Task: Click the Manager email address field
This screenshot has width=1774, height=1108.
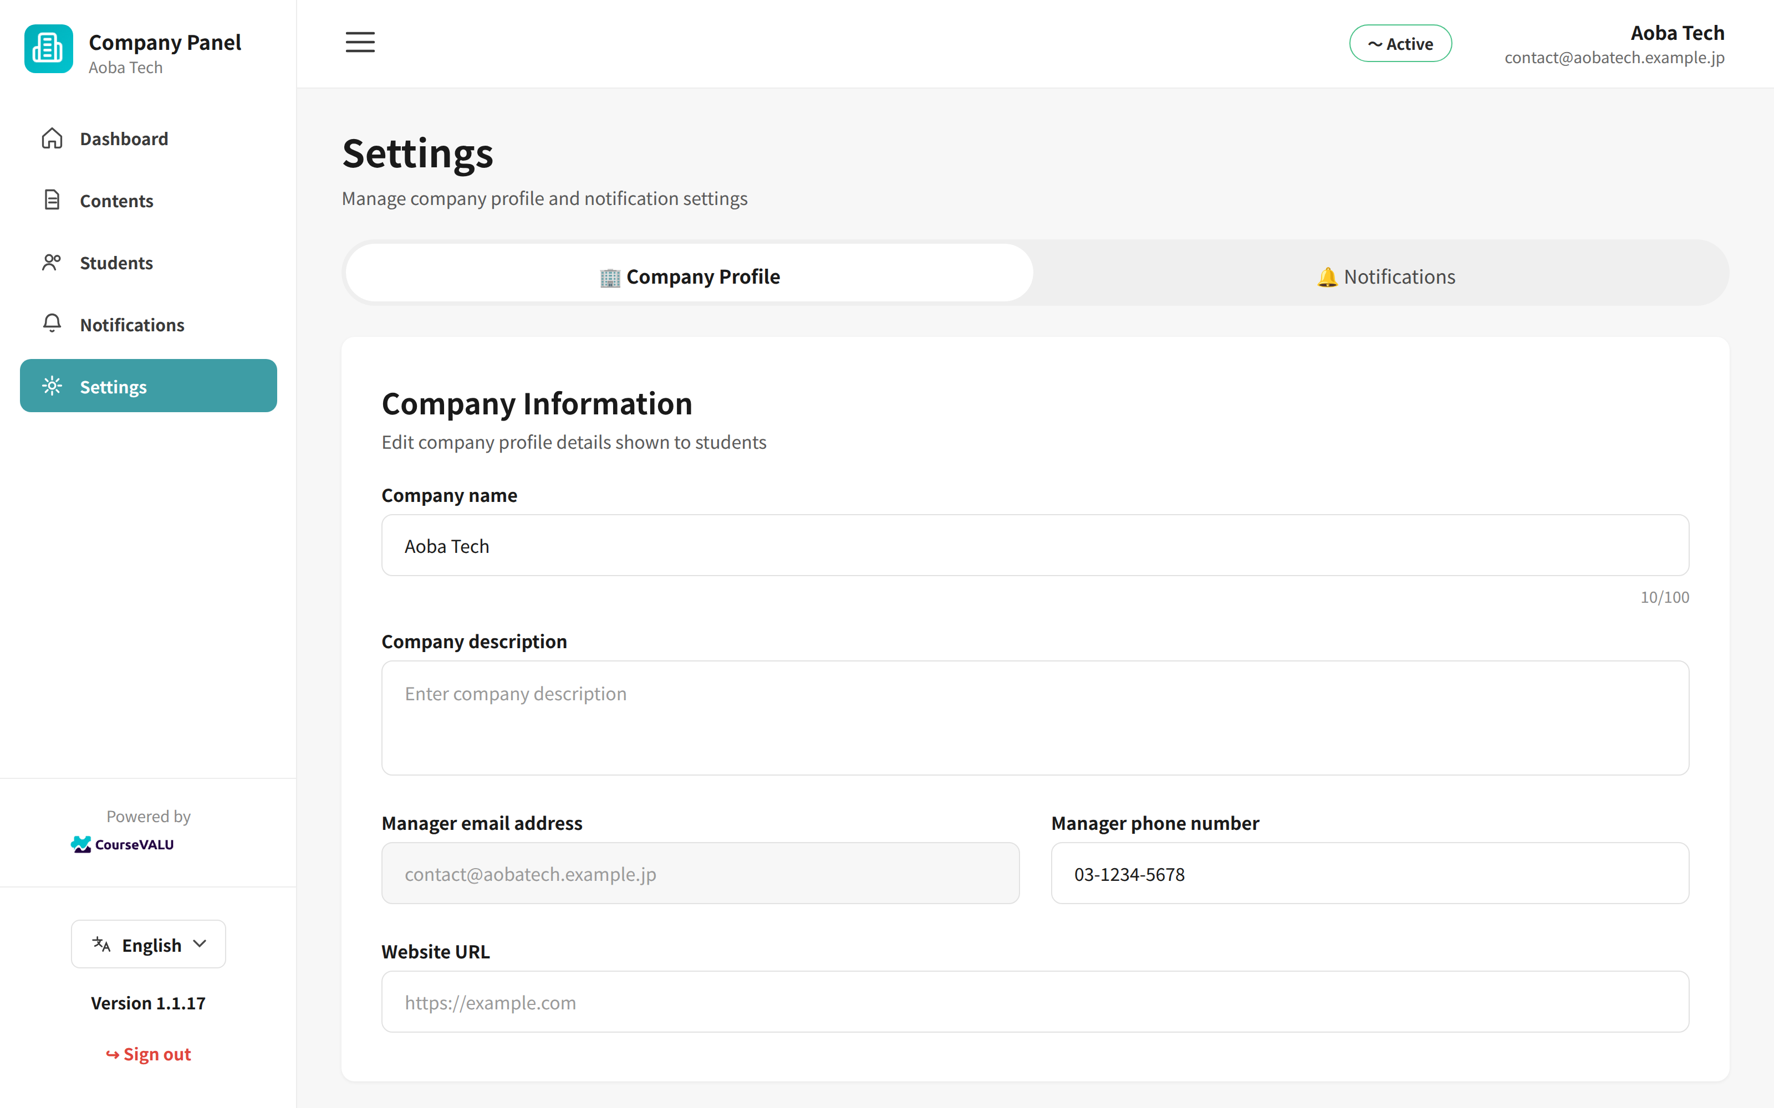Action: click(x=700, y=874)
